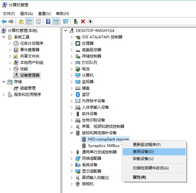Click the down-arrow disable device icon

point(90,22)
